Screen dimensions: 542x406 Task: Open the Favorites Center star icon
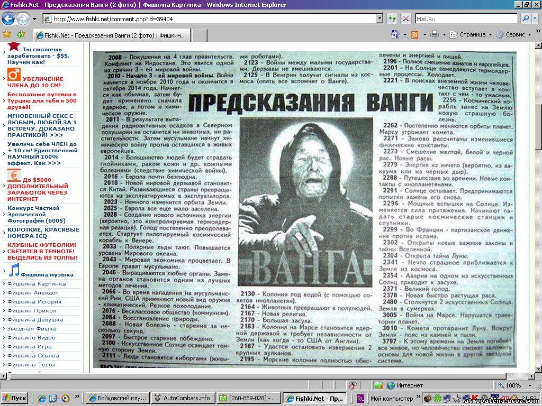pyautogui.click(x=7, y=34)
